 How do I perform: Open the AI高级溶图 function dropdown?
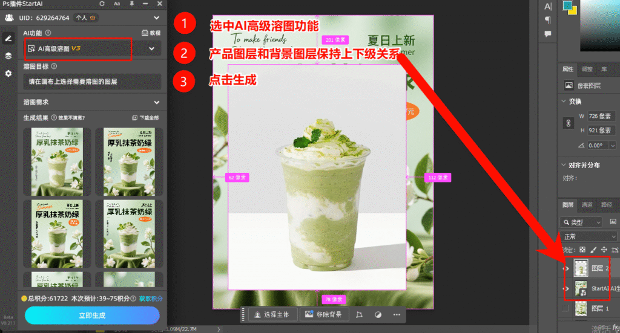(x=151, y=48)
